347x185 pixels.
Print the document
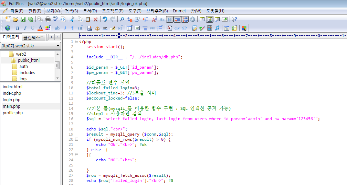coord(48,20)
